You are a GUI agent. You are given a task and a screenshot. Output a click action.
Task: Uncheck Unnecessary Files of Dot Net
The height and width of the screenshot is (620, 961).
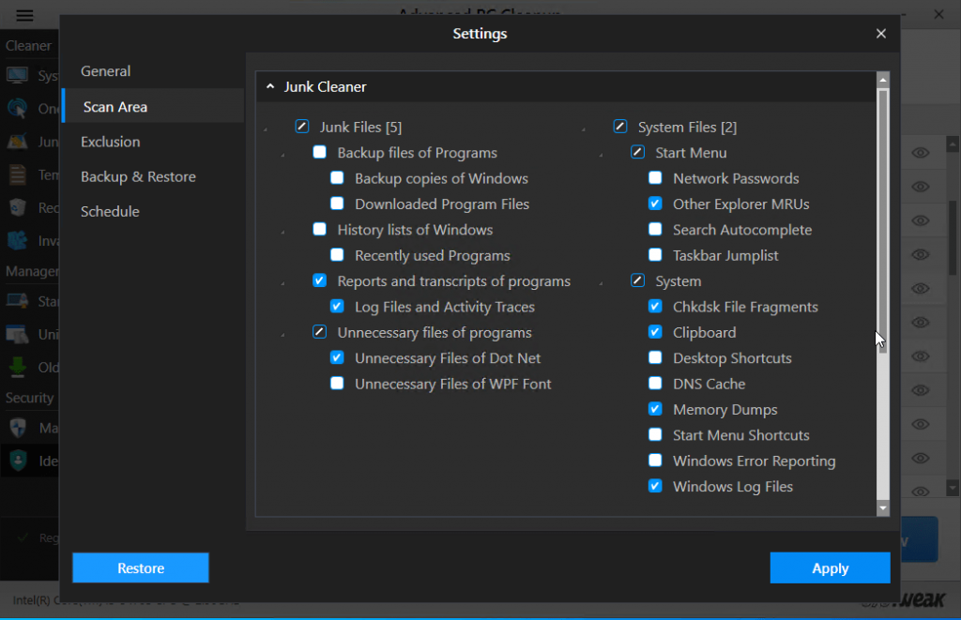tap(337, 357)
